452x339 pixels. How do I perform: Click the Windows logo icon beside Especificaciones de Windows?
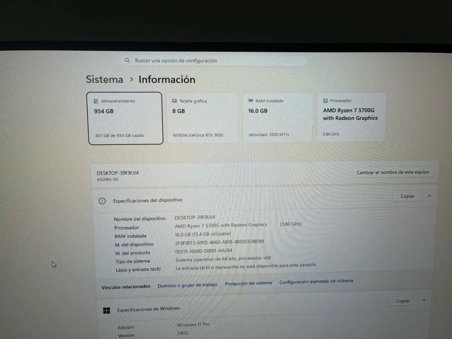coord(106,310)
